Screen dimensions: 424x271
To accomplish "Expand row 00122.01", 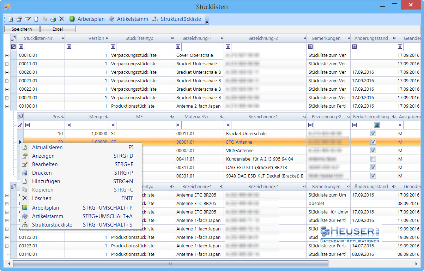I will point(7,237).
